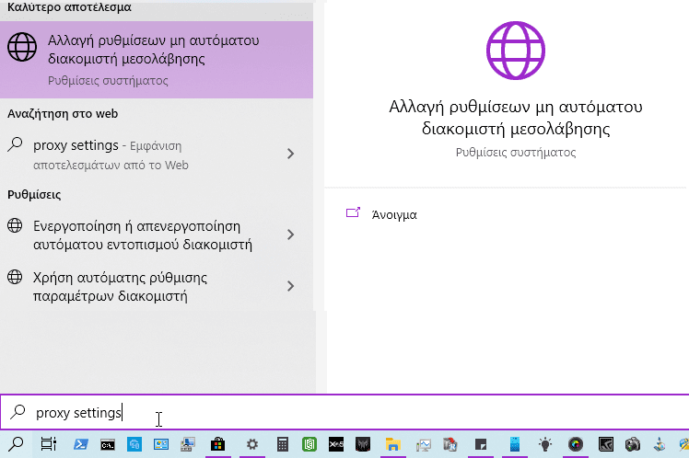The width and height of the screenshot is (689, 458).
Task: Click the purple Άνοιγμα open-window icon
Action: tap(354, 212)
